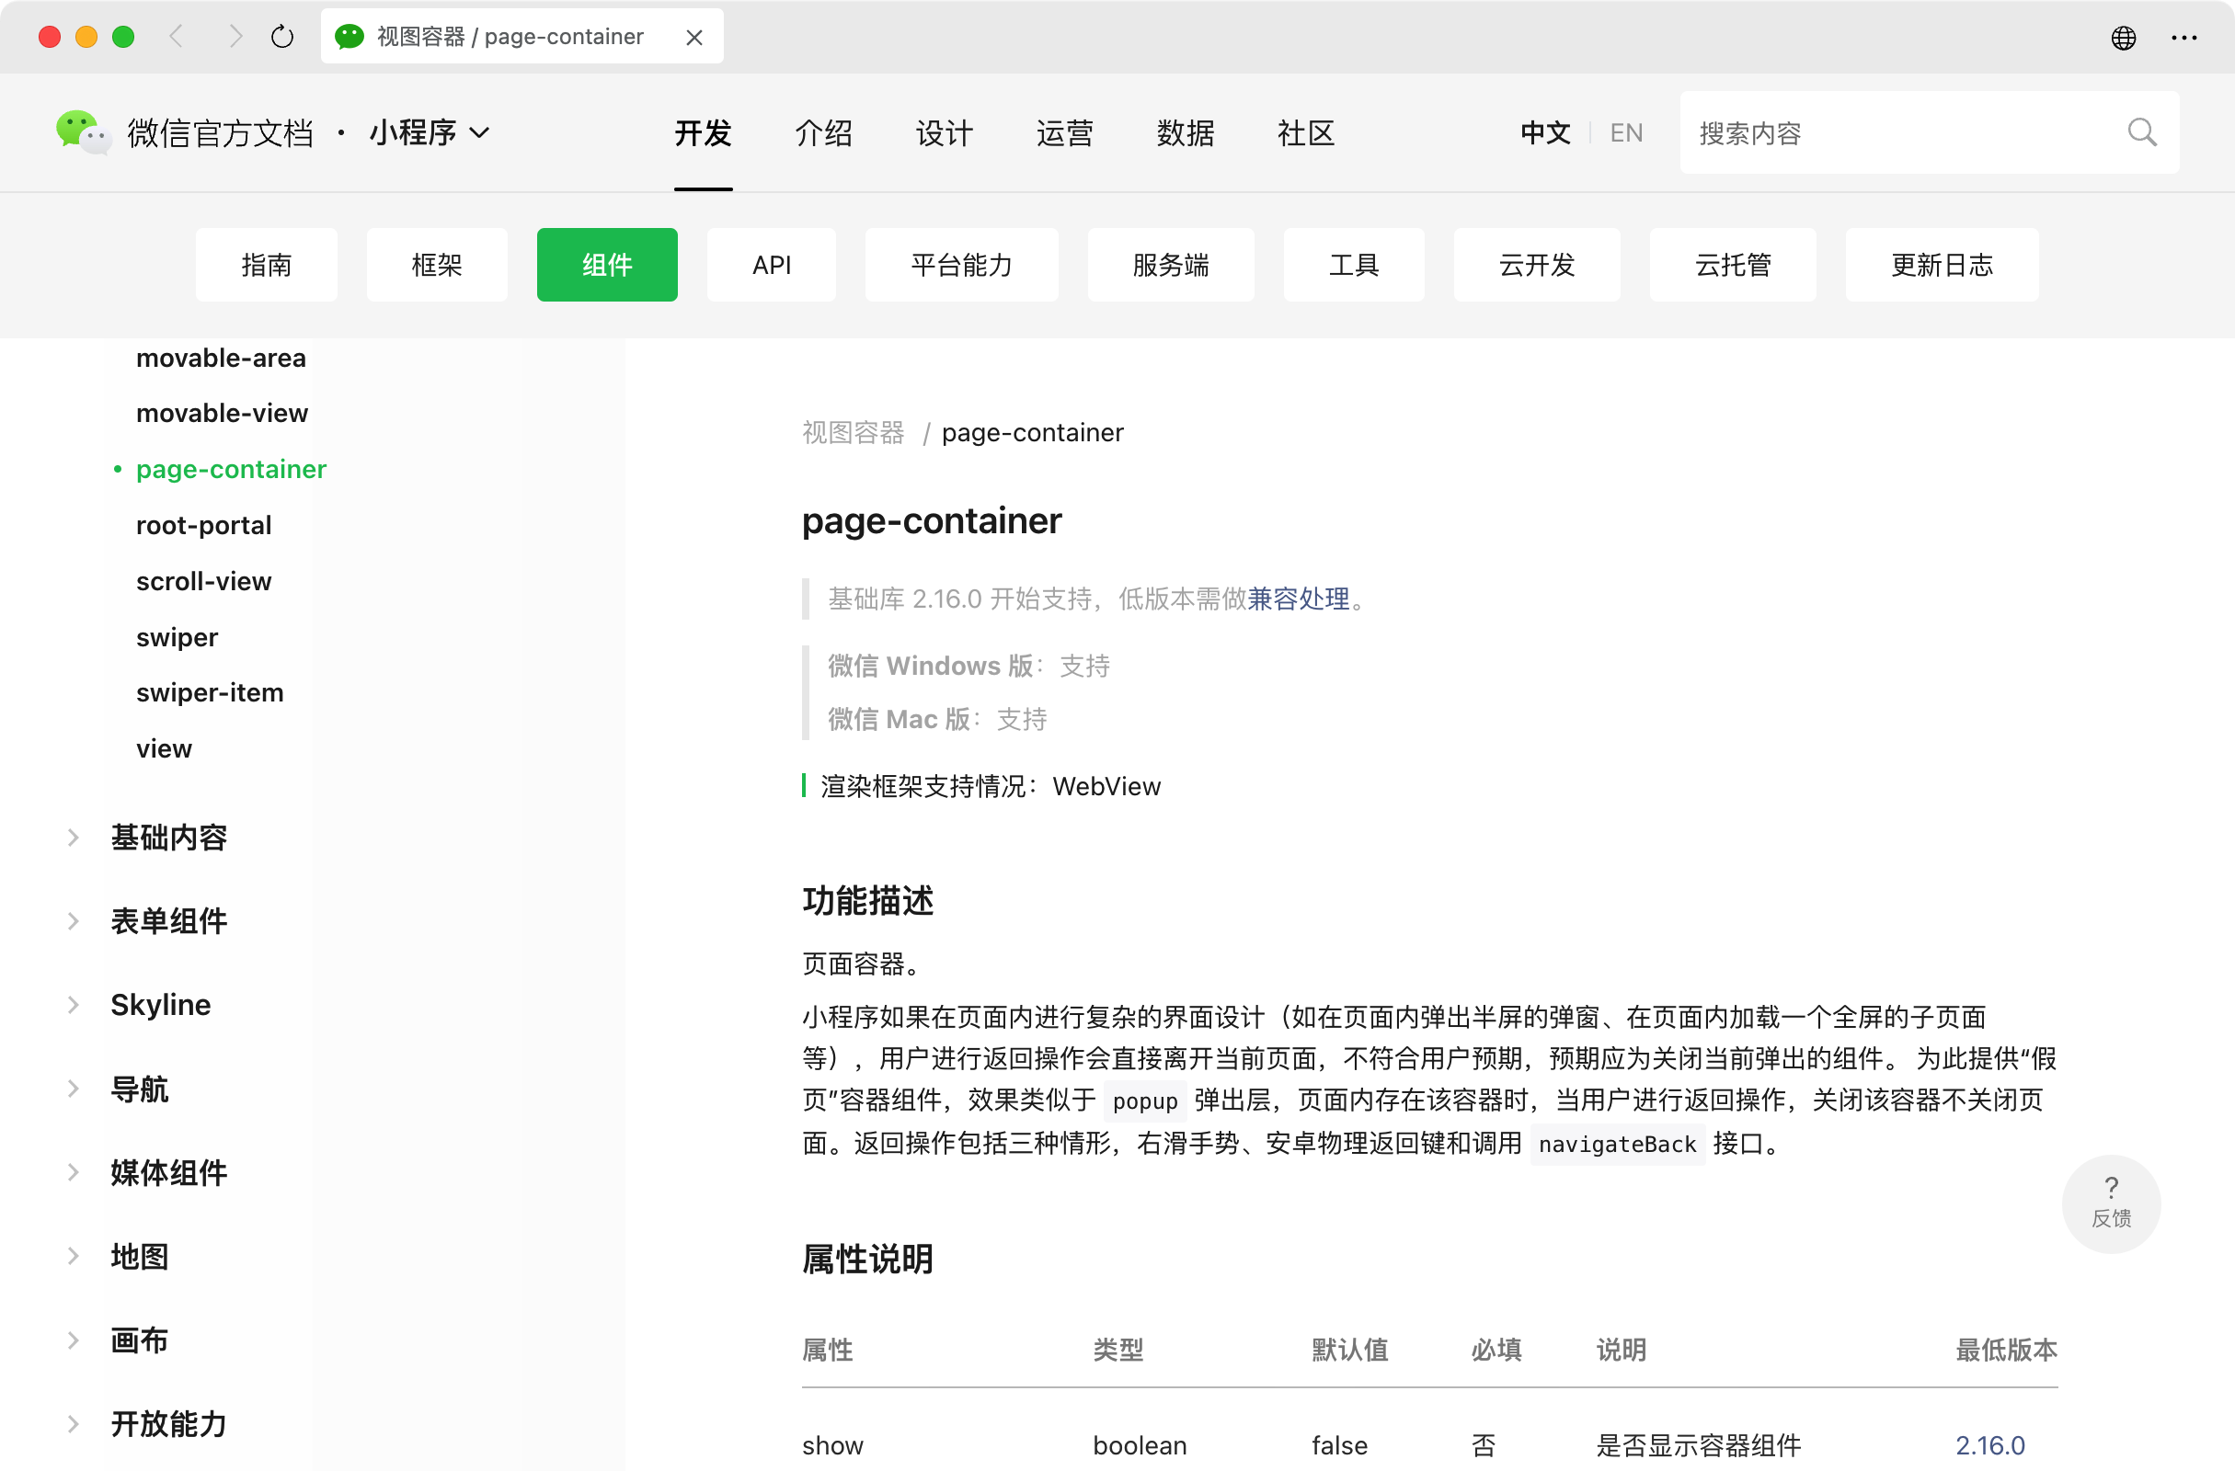Switch language to 中文
2235x1471 pixels.
point(1545,132)
